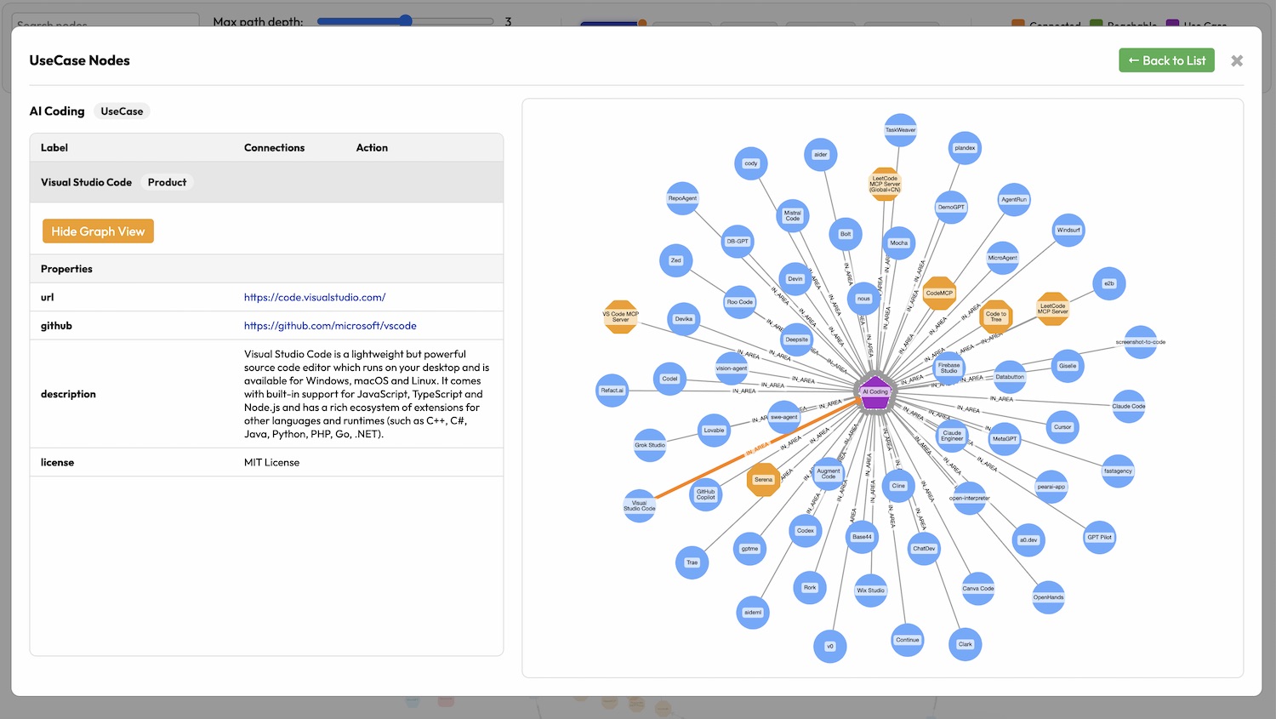Select the Windsurf node
The height and width of the screenshot is (719, 1276).
tap(1068, 231)
